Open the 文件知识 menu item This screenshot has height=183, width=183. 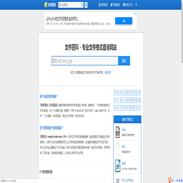pos(115,5)
